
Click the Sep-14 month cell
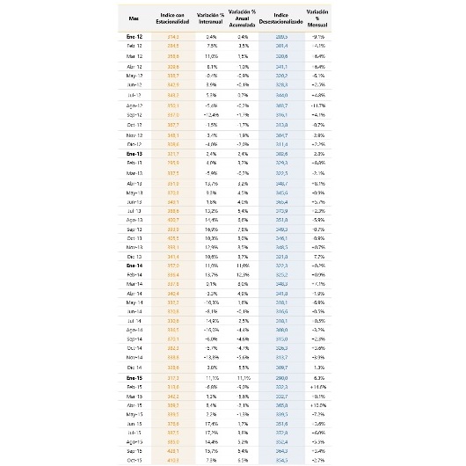pos(135,339)
